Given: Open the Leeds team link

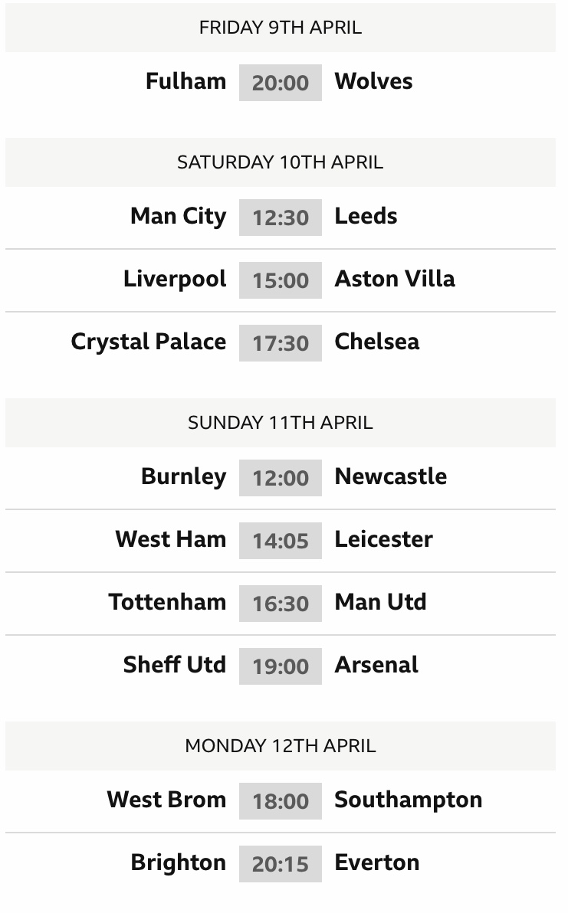Looking at the screenshot, I should pyautogui.click(x=366, y=216).
